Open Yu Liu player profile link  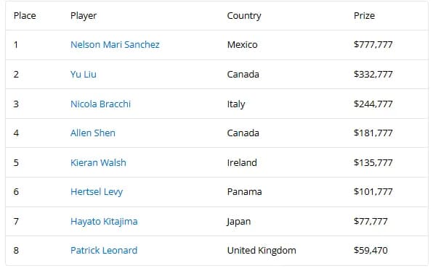pyautogui.click(x=84, y=75)
